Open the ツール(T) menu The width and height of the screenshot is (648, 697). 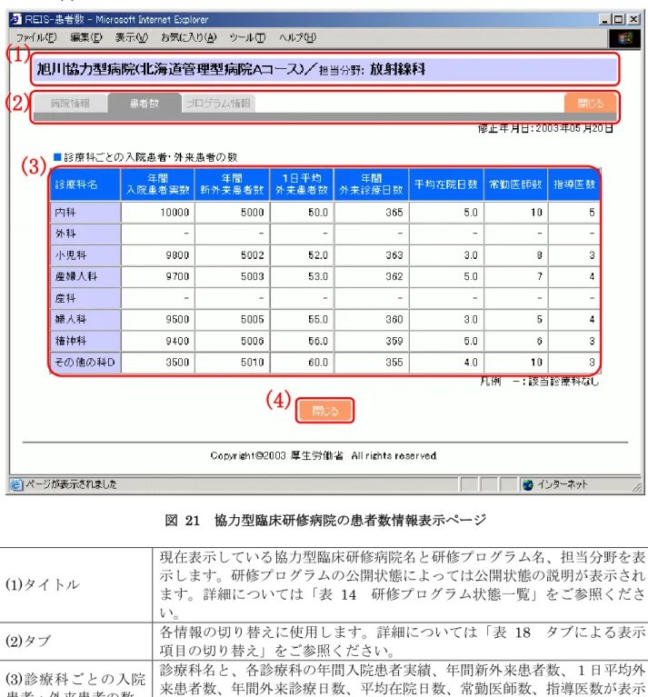tap(247, 37)
